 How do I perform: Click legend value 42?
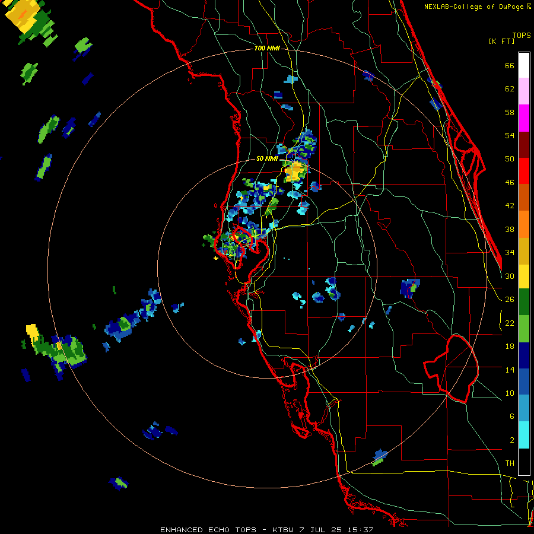(510, 206)
